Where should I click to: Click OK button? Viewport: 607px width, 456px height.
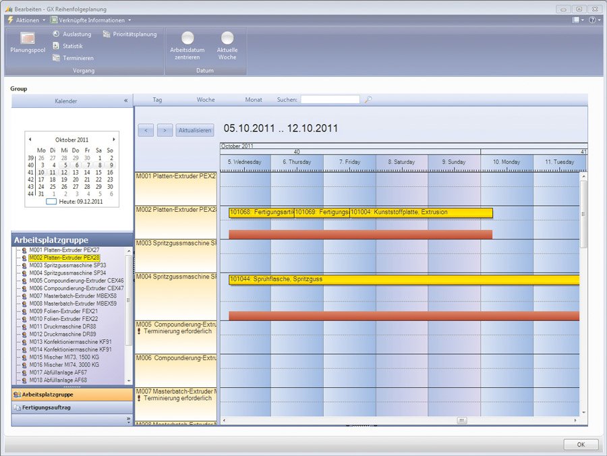tap(581, 445)
